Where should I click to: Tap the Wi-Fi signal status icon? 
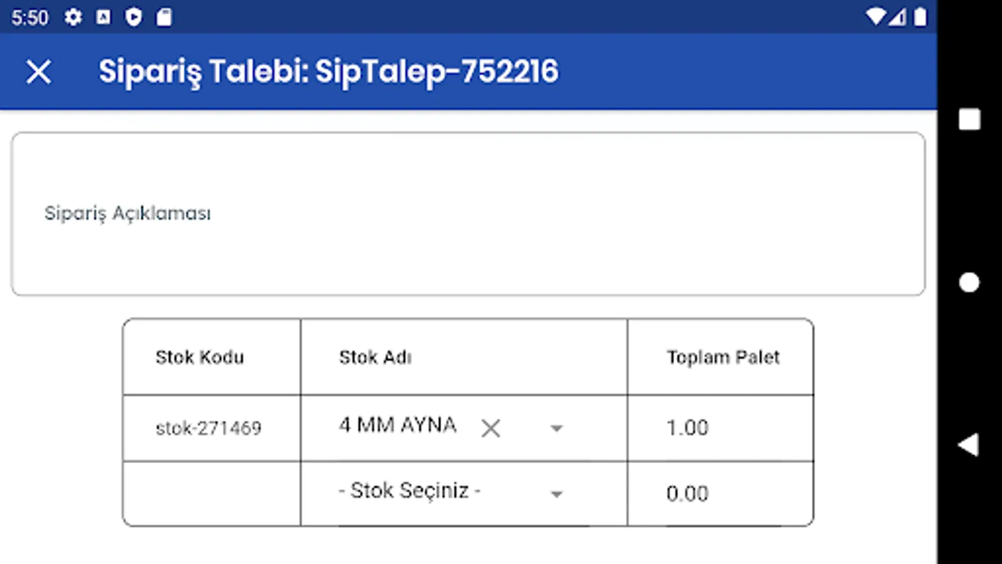(875, 17)
